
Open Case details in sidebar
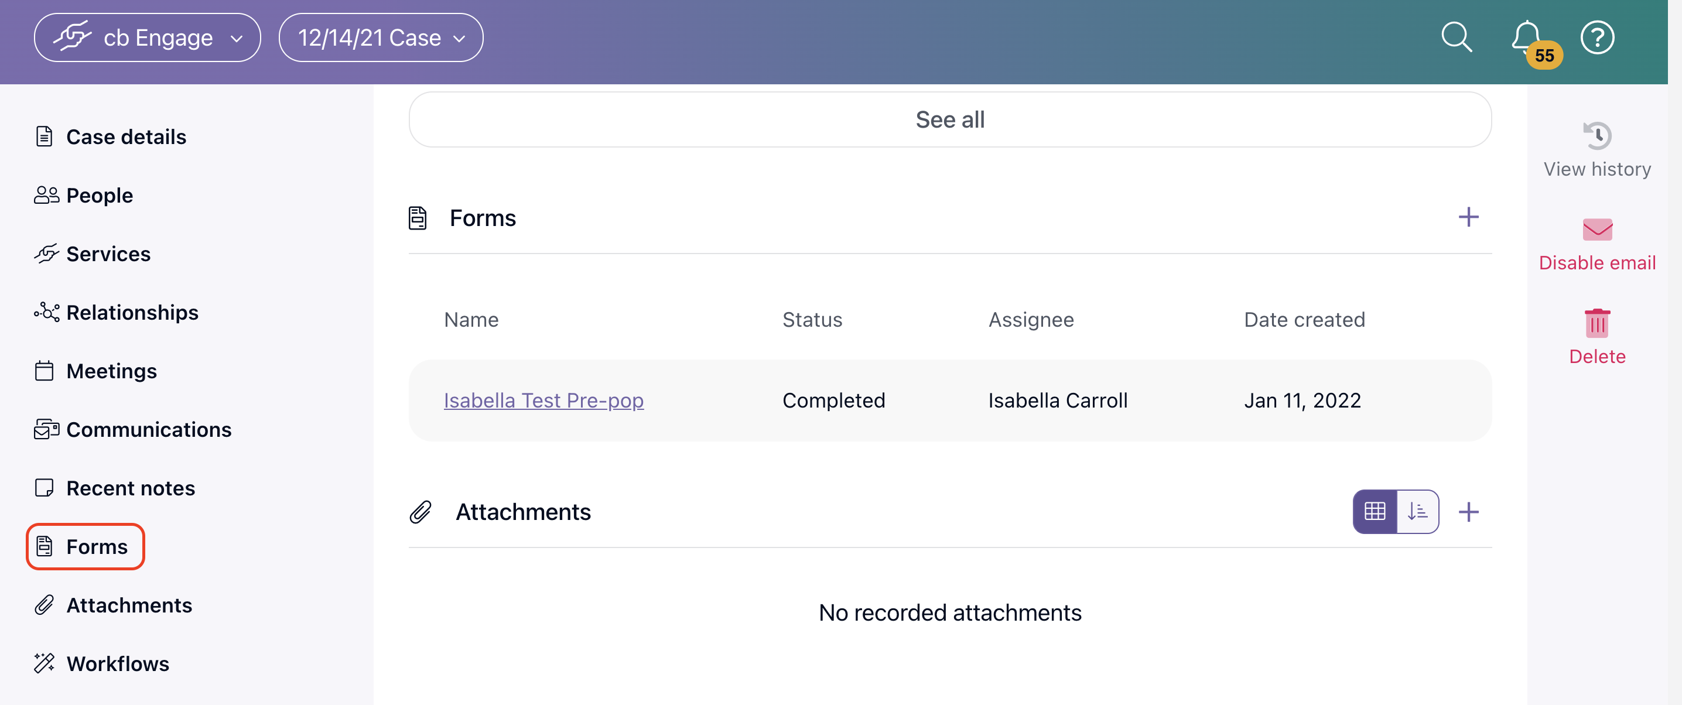[110, 136]
